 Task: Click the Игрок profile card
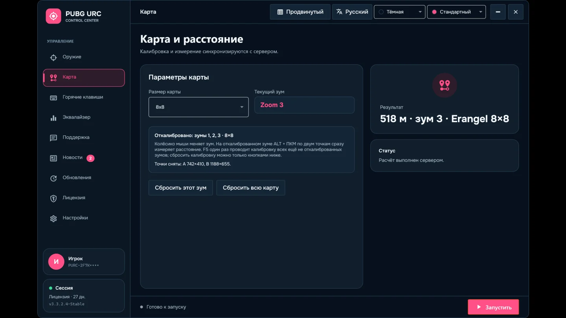pos(84,261)
